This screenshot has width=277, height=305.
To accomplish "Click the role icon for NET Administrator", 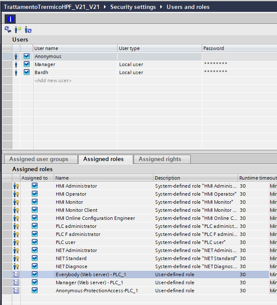I will [16, 250].
